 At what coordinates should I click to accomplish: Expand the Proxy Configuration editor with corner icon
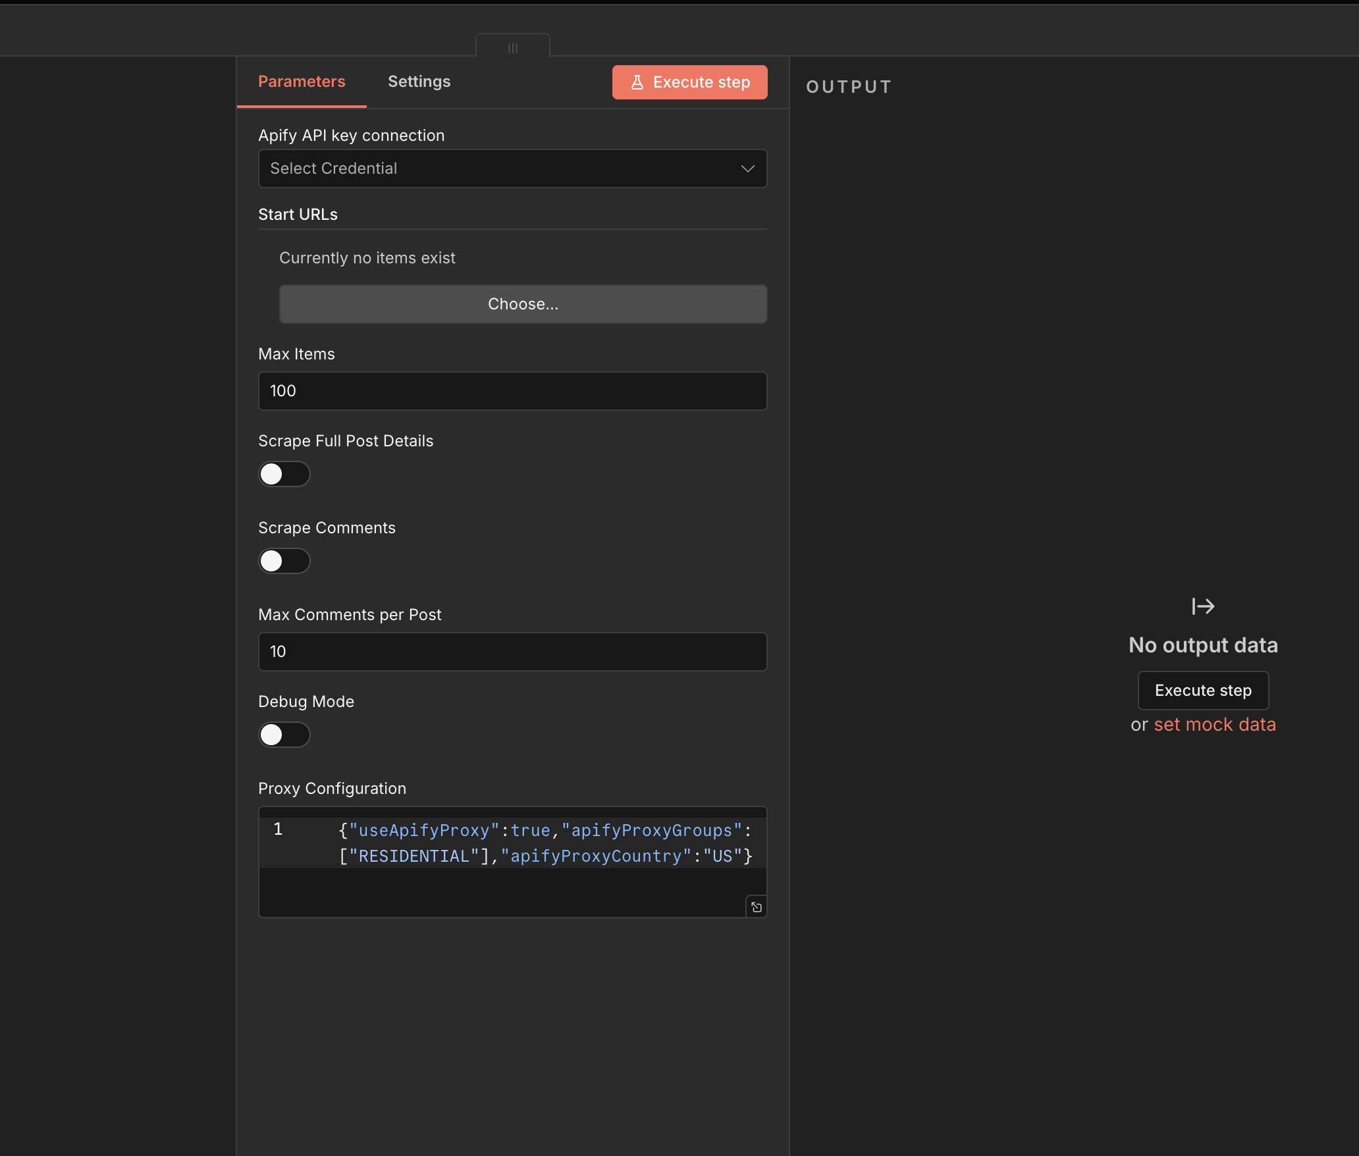pos(757,907)
